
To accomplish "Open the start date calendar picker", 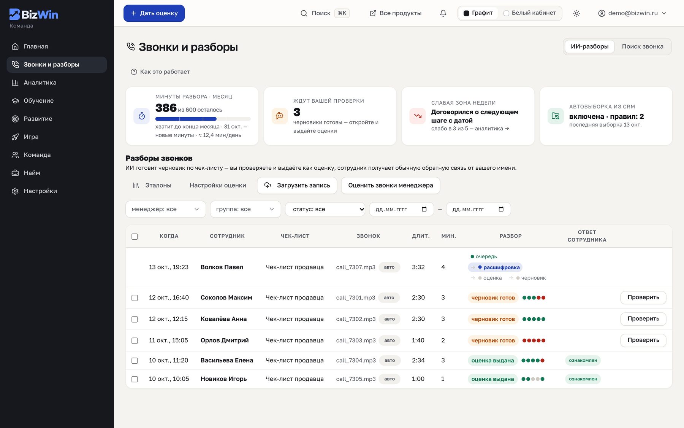I will click(424, 209).
